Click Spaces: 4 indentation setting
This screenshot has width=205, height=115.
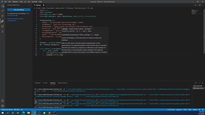[179, 110]
